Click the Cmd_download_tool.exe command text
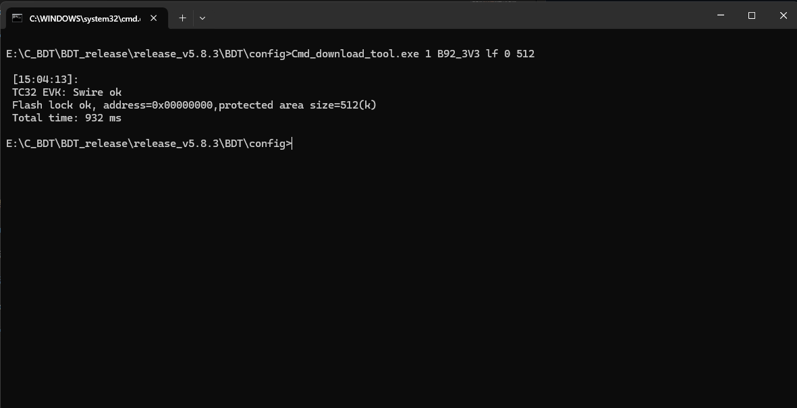The width and height of the screenshot is (797, 408). coord(355,54)
